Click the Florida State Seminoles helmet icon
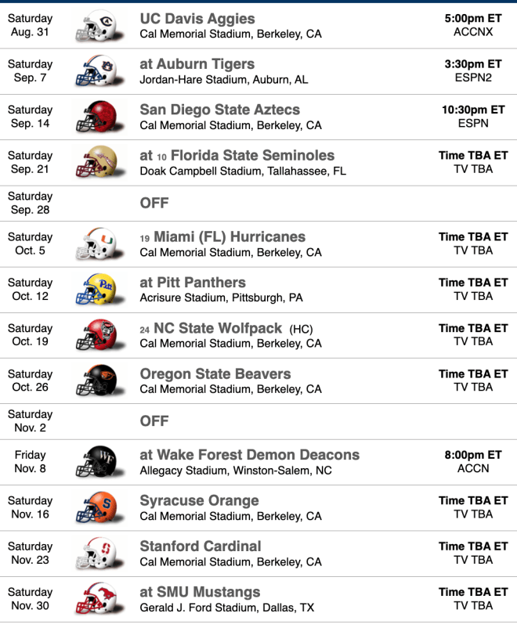Image resolution: width=517 pixels, height=624 pixels. point(99,163)
